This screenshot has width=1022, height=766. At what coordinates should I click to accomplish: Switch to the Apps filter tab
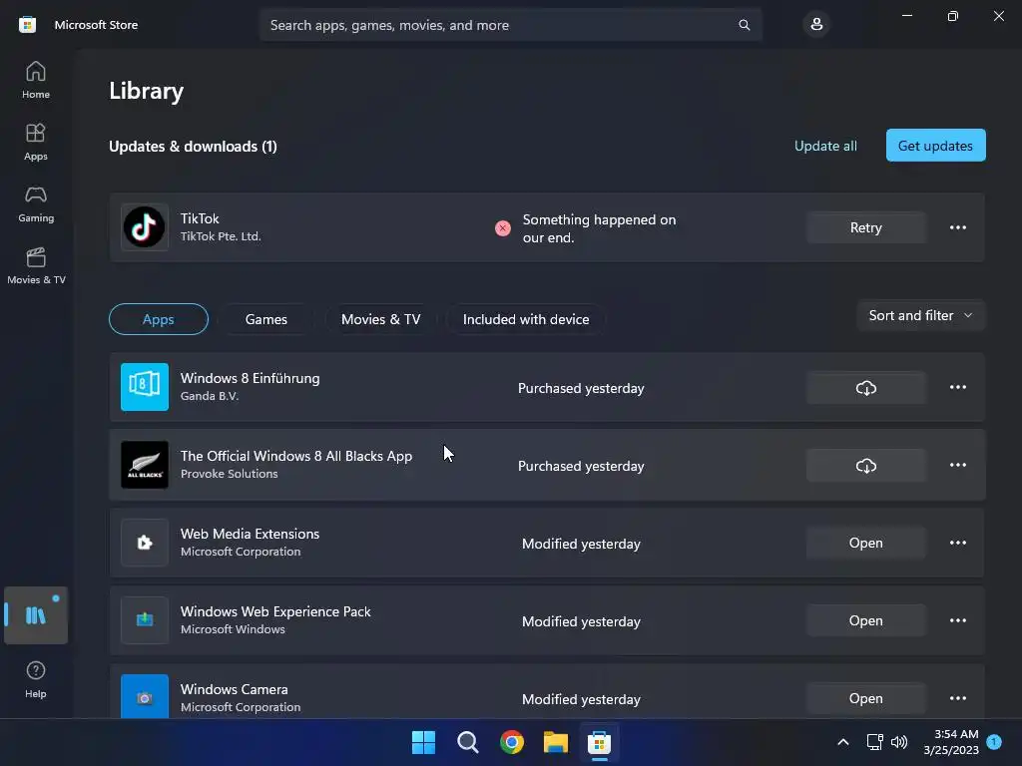159,319
